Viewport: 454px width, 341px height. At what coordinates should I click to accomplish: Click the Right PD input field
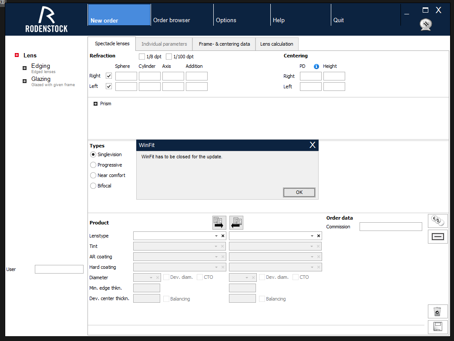click(310, 76)
